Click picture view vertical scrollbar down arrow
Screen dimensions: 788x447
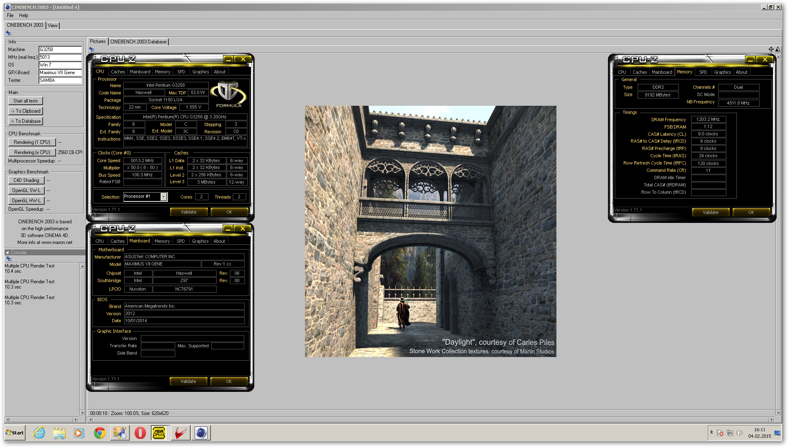[x=778, y=413]
